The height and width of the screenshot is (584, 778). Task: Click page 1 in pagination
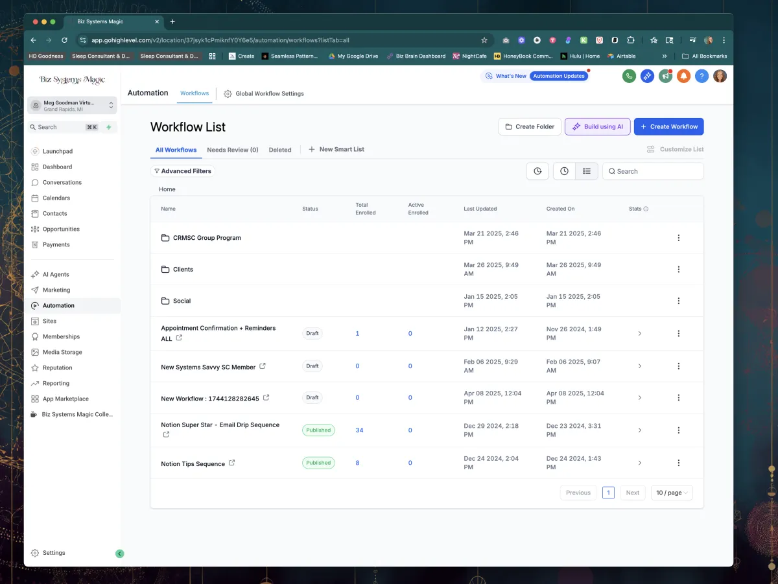point(608,493)
